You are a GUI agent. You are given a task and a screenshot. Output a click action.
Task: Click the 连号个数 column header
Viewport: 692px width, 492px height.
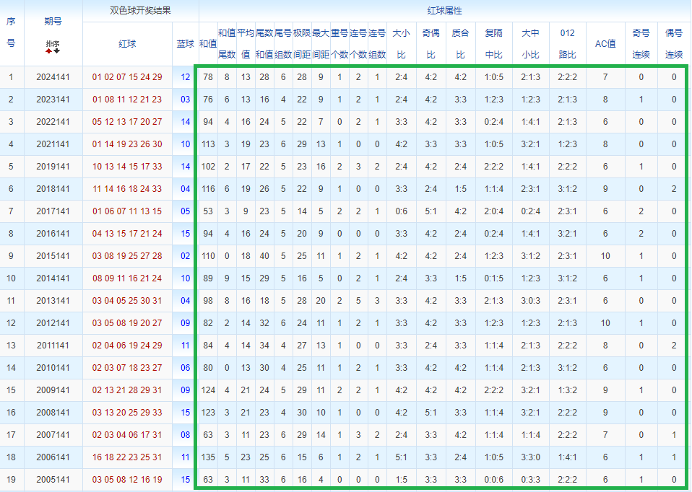[358, 43]
